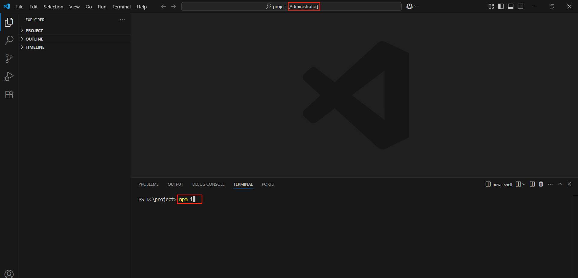Image resolution: width=578 pixels, height=278 pixels.
Task: Restore down the VS Code window
Action: tap(552, 6)
